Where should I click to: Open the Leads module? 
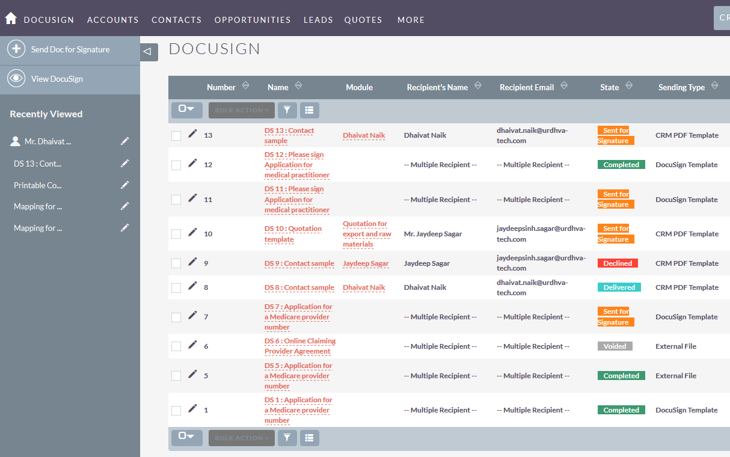(318, 20)
